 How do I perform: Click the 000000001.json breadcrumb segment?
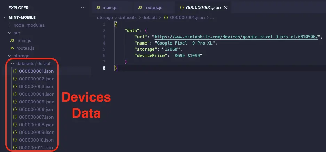[x=187, y=18]
